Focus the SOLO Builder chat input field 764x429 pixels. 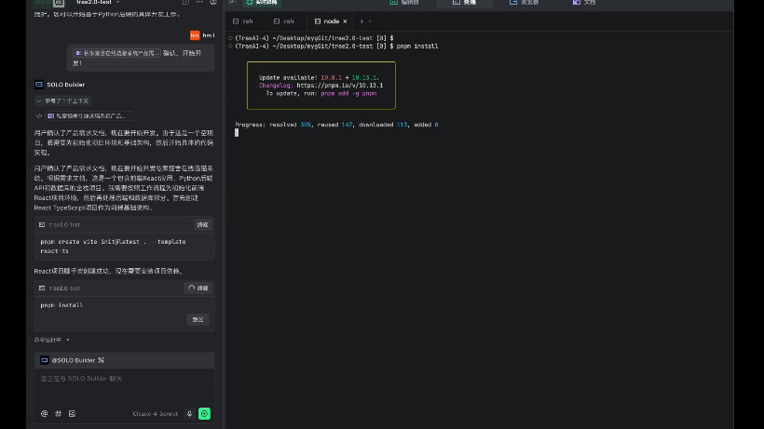pyautogui.click(x=124, y=387)
